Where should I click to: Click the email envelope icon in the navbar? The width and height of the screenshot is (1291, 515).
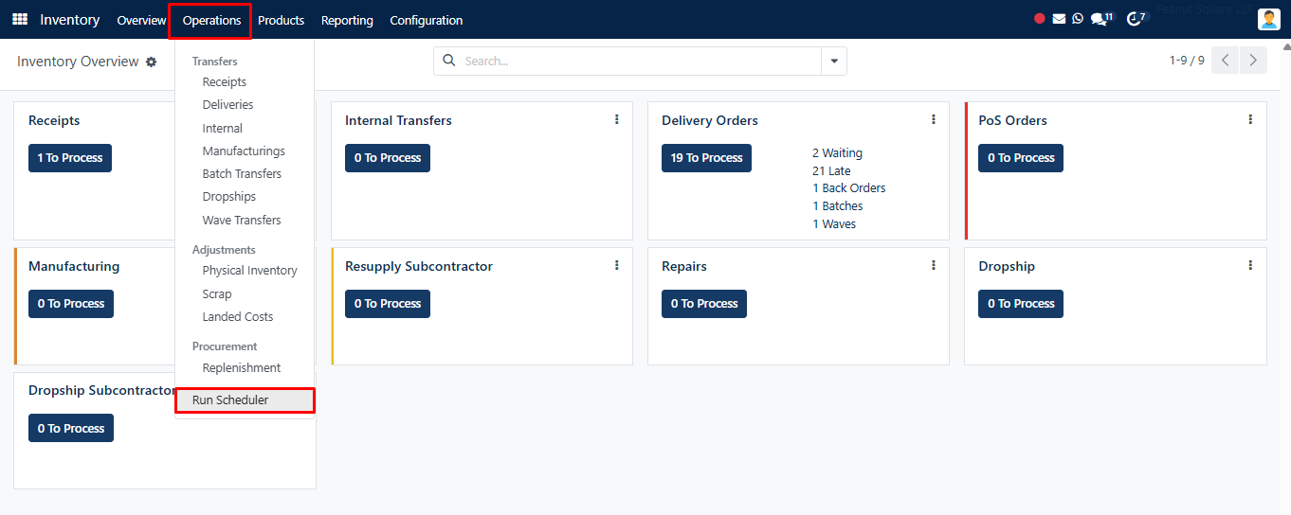coord(1059,19)
